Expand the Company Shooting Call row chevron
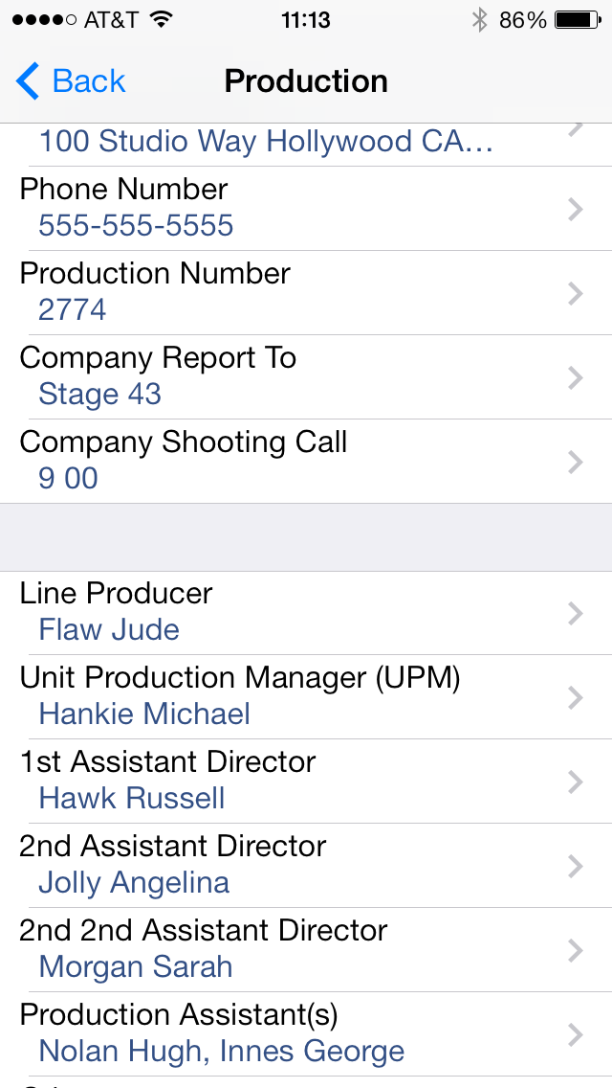The width and height of the screenshot is (612, 1088). [575, 462]
